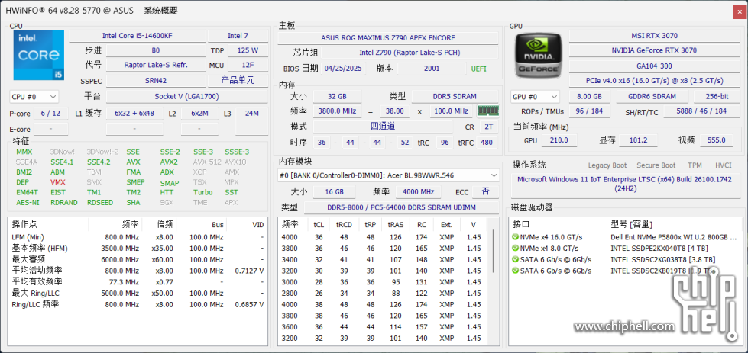Click the TPM indicator

695,165
